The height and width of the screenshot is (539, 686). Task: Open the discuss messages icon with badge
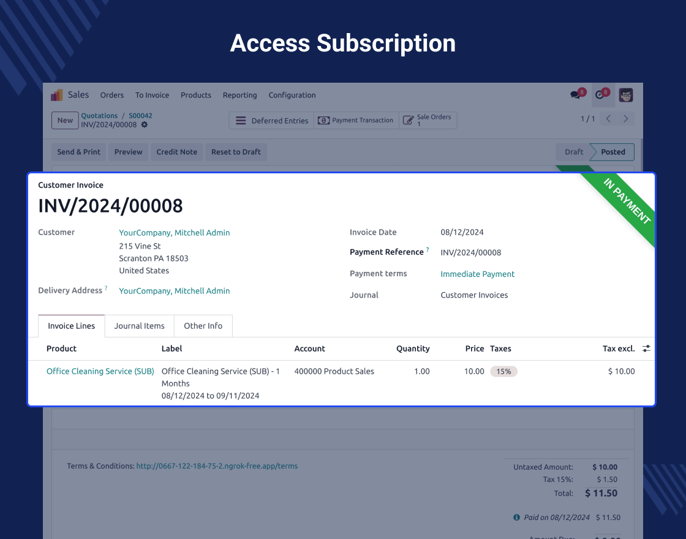[576, 95]
